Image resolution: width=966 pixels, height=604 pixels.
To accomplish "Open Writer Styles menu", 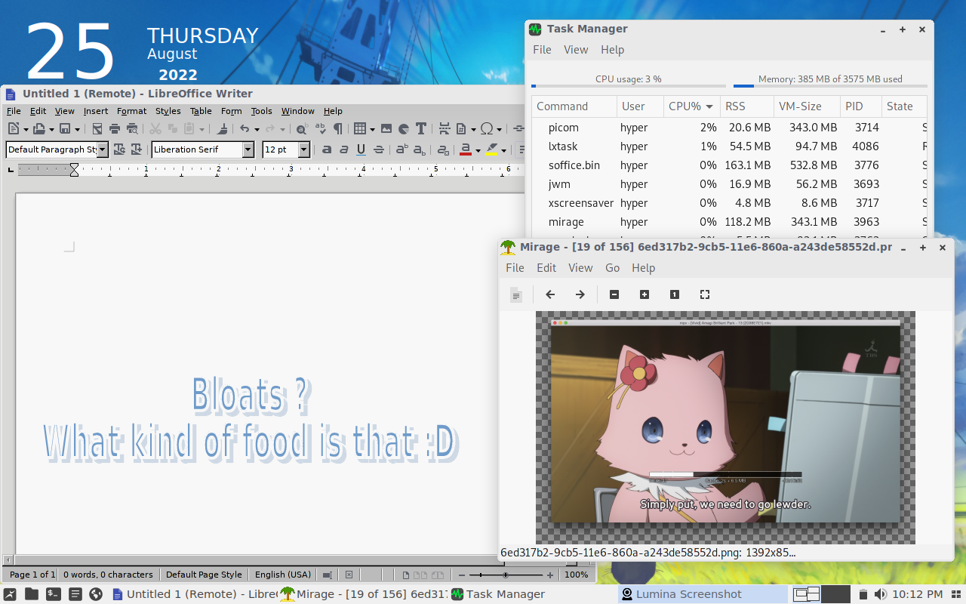I will point(168,111).
